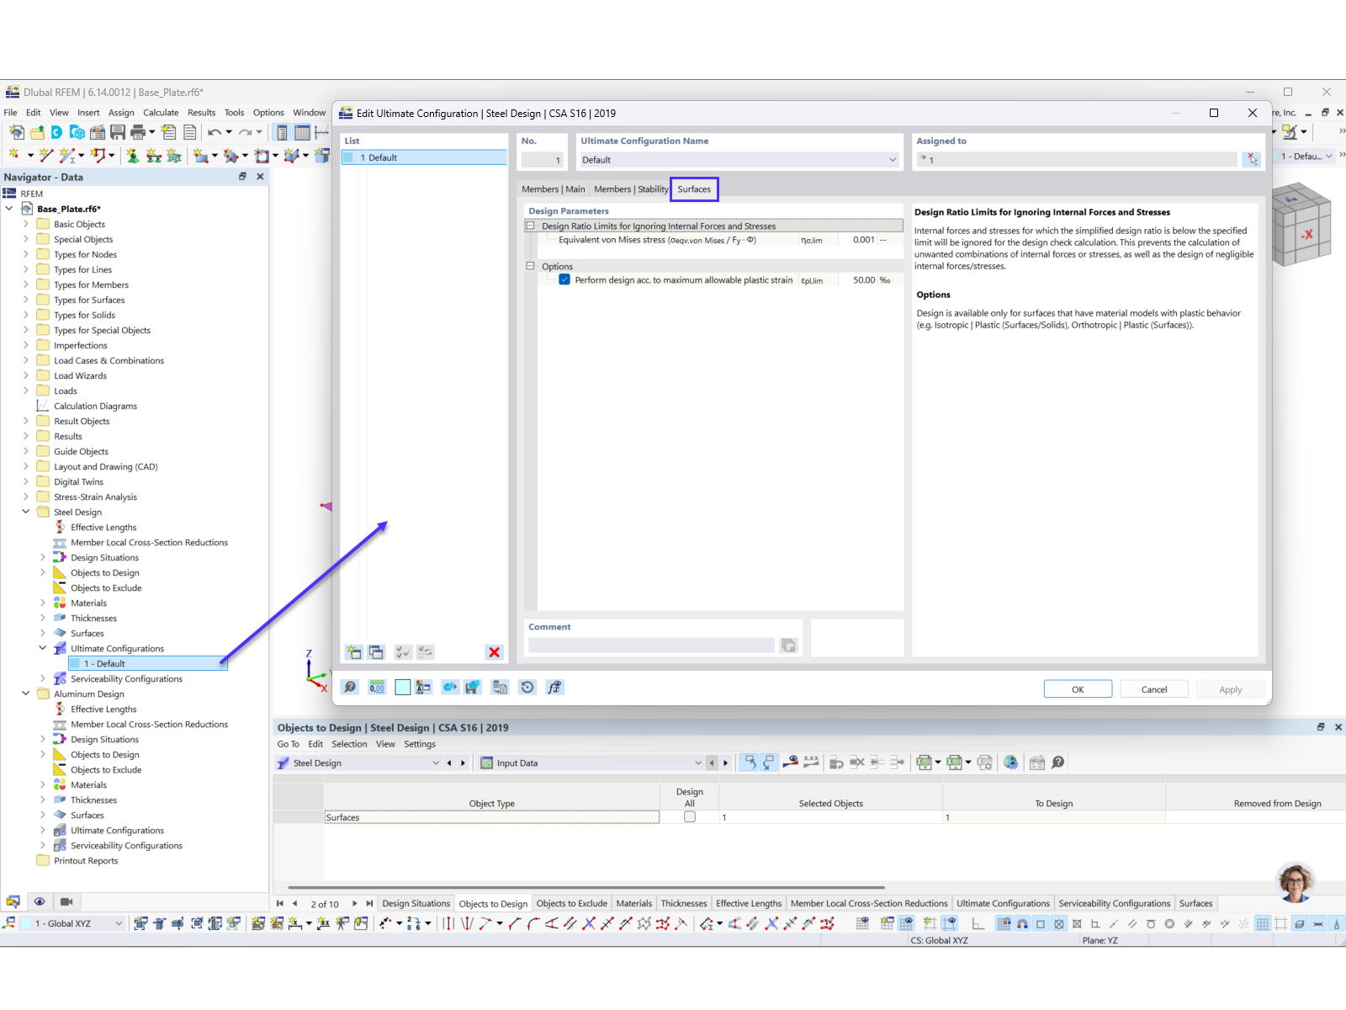Toggle the tables panel display icon
This screenshot has height=1010, width=1346.
click(x=302, y=132)
